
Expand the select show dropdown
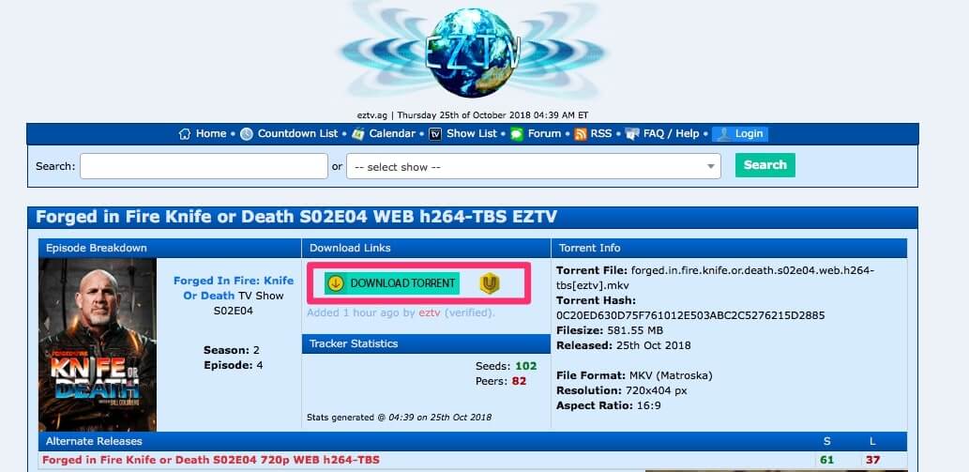[x=534, y=166]
